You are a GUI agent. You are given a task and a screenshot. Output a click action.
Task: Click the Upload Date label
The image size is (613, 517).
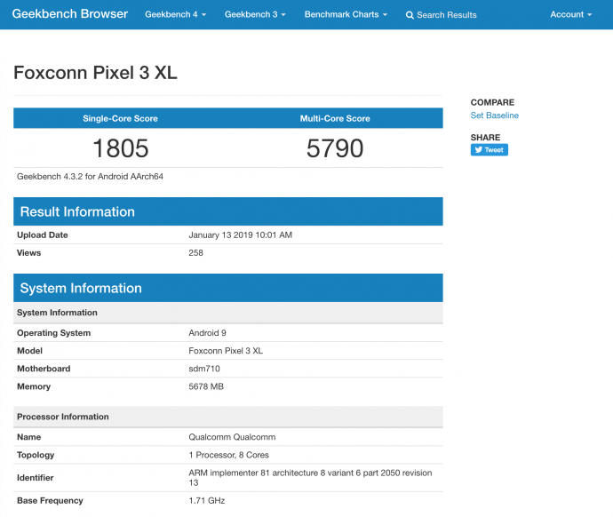coord(43,235)
